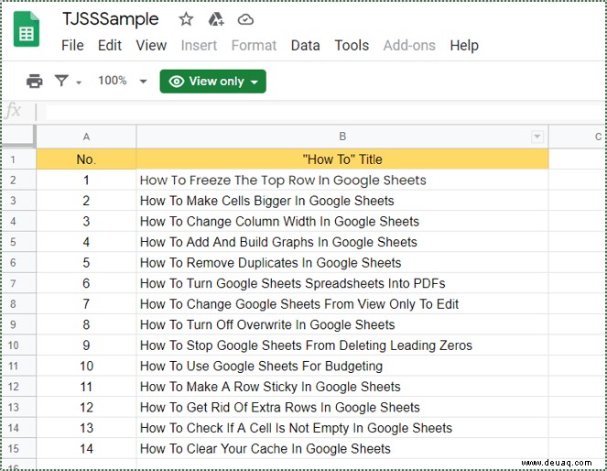Open the 100% zoom dropdown

pyautogui.click(x=123, y=81)
